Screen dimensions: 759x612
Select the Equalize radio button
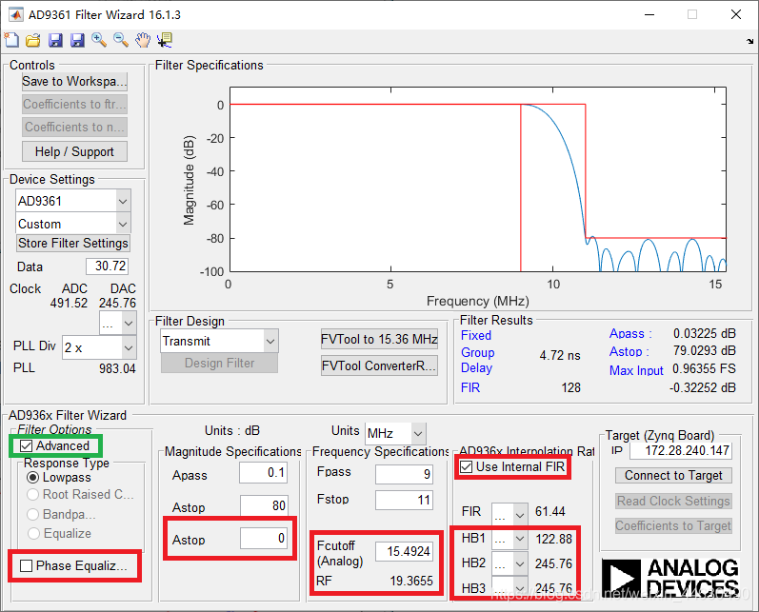coord(33,533)
